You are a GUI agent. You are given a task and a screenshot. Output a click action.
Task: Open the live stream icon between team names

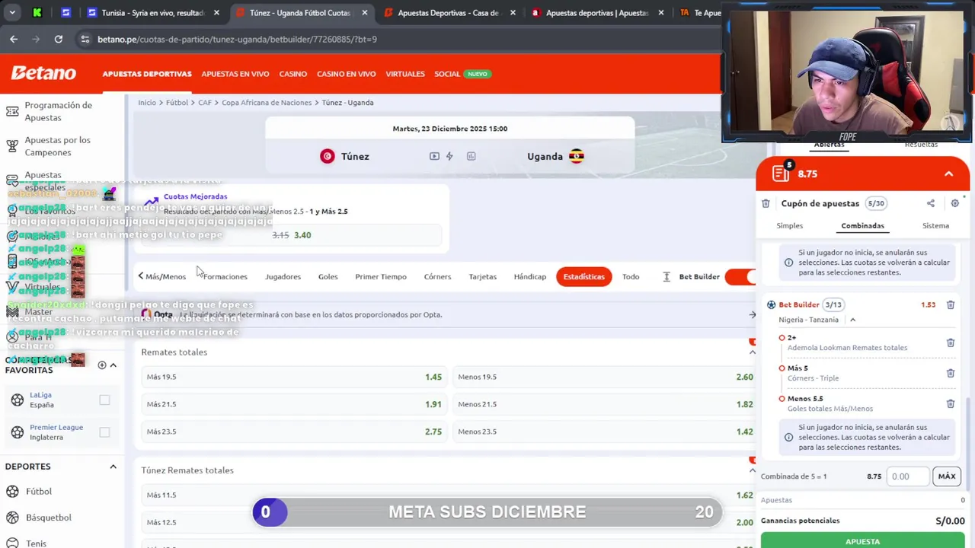click(434, 156)
